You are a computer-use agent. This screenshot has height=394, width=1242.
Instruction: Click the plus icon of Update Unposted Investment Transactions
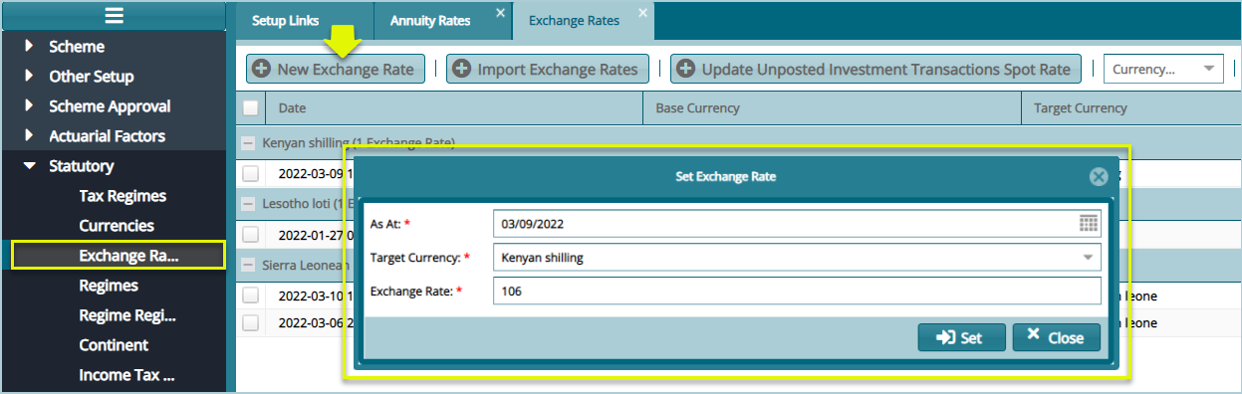coord(686,69)
